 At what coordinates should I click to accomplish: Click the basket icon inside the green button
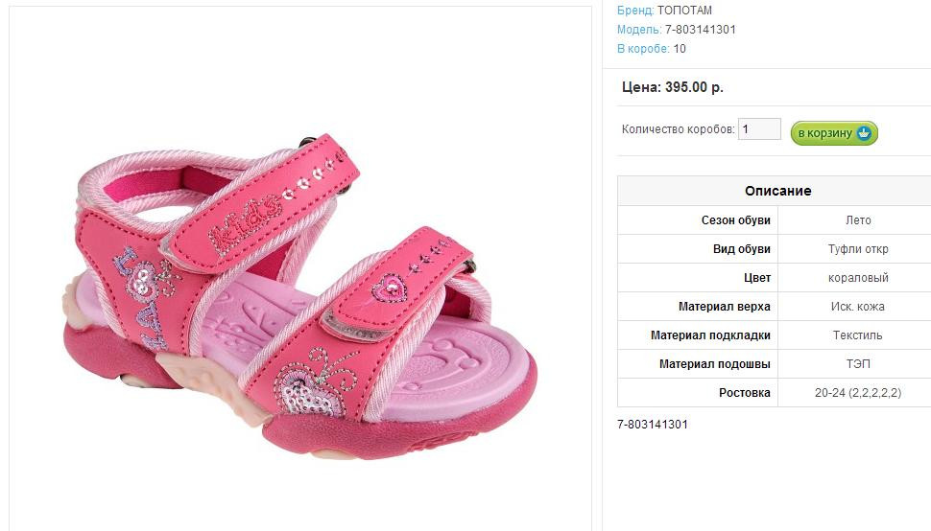[x=864, y=132]
